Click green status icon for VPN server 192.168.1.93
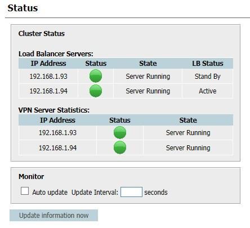250x228 pixels. pyautogui.click(x=120, y=132)
